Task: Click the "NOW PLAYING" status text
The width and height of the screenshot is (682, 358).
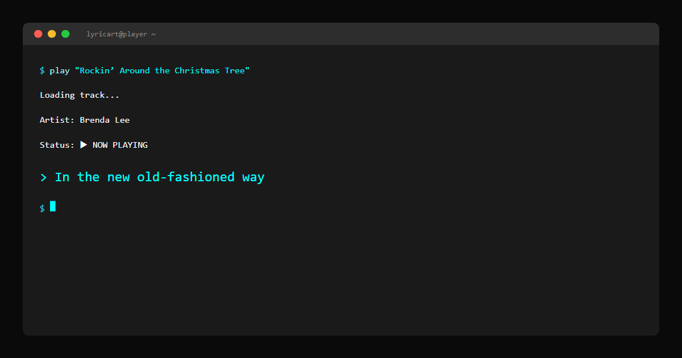Action: pos(120,145)
